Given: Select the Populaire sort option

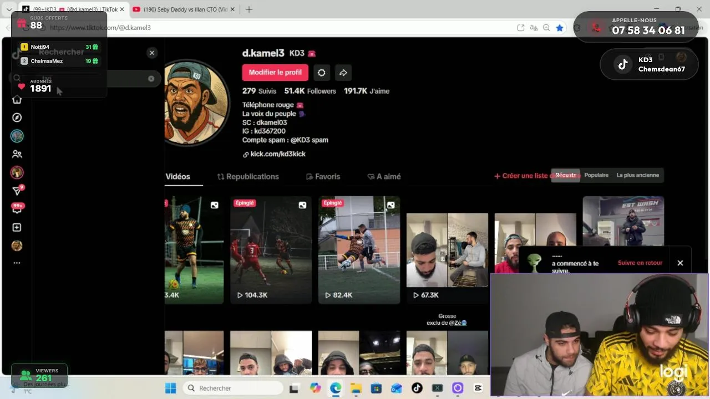Looking at the screenshot, I should pos(596,175).
